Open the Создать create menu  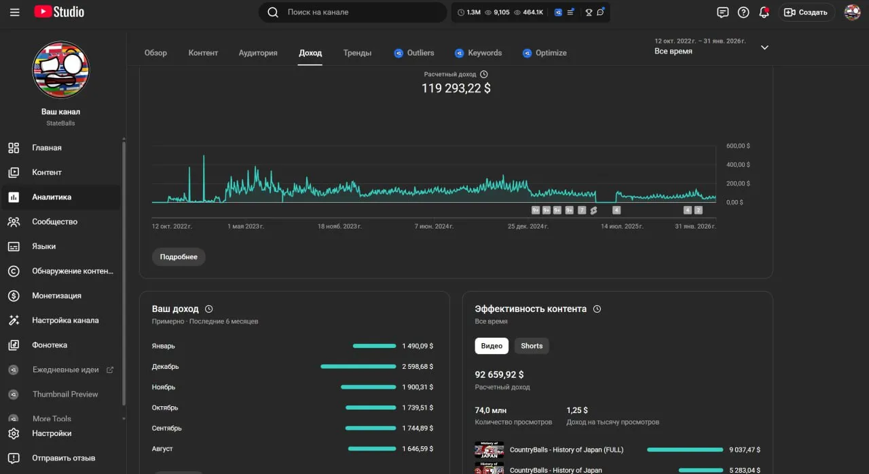pyautogui.click(x=806, y=12)
